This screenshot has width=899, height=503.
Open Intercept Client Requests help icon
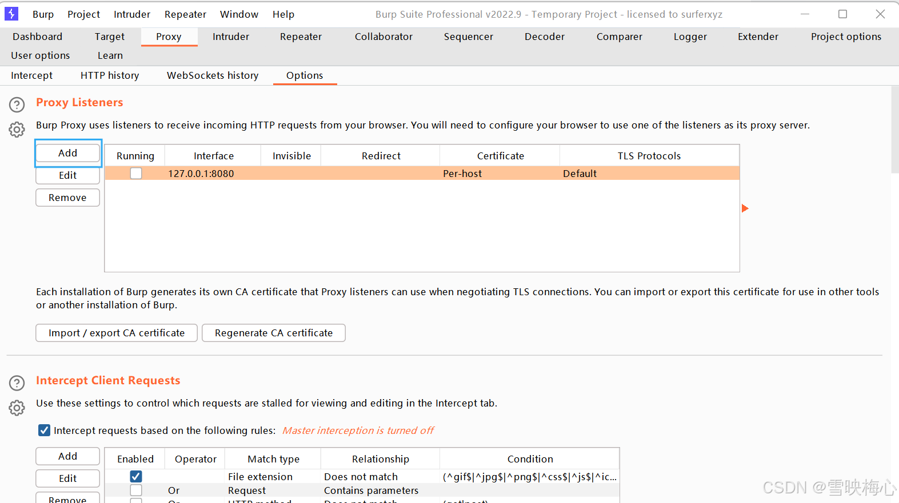pyautogui.click(x=17, y=383)
